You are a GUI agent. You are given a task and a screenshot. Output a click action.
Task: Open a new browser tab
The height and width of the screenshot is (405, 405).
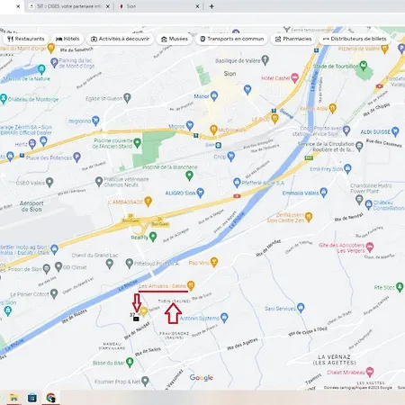coord(211,6)
